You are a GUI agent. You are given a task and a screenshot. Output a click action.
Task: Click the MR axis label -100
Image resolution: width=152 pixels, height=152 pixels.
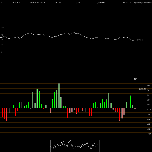click(x=149, y=134)
